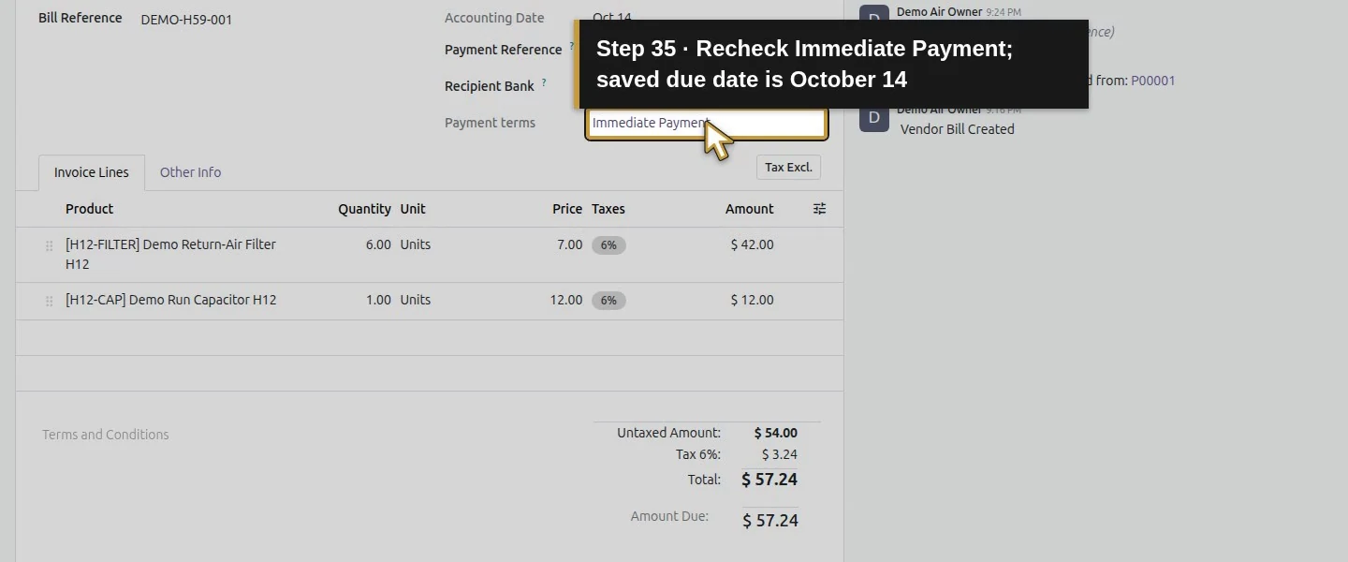Click the Quantity column header

pos(364,209)
